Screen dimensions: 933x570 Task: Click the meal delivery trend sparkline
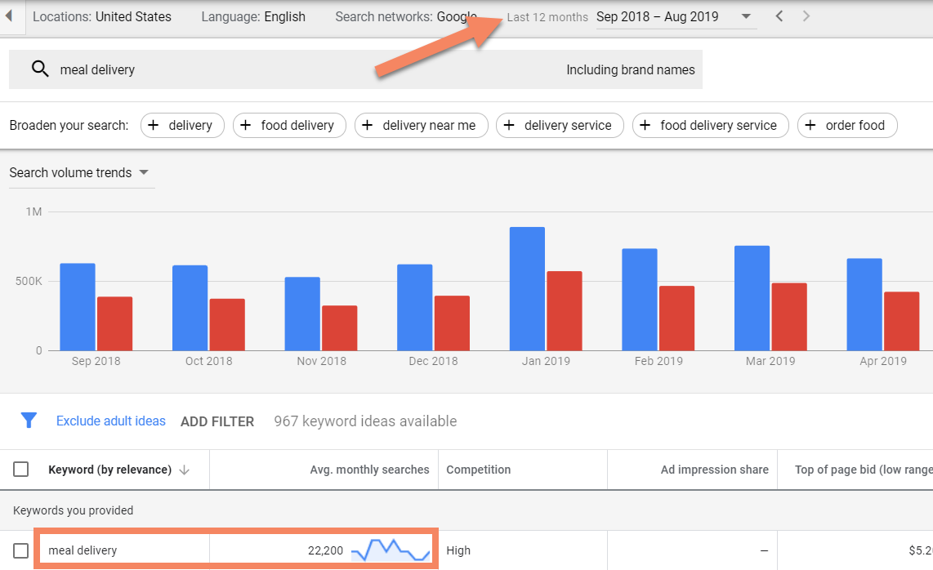click(391, 550)
